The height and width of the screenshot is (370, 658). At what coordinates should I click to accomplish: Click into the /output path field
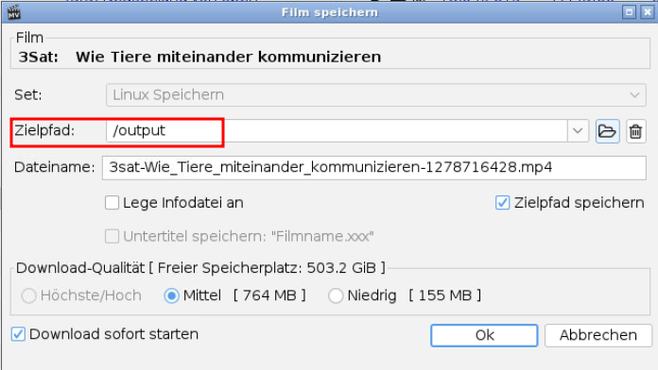[x=337, y=131]
